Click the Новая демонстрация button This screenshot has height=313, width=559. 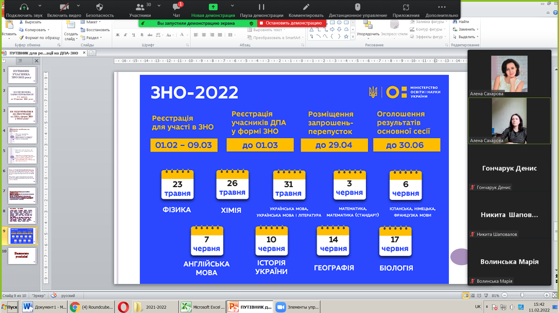click(213, 7)
